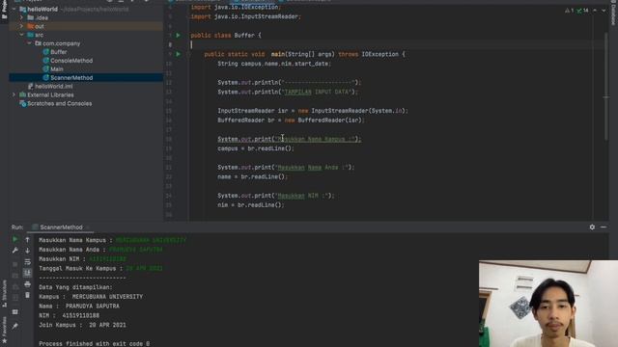
Task: Click 'import java.io.InputStreamReader;' line
Action: coord(245,16)
